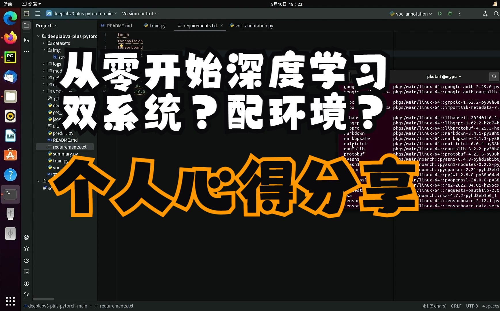Launch Firefox from the dock

10,37
